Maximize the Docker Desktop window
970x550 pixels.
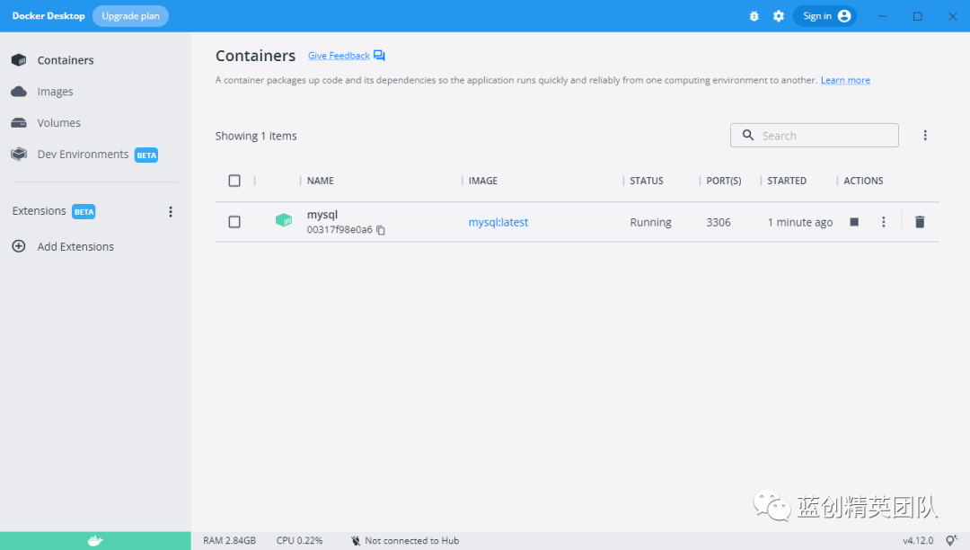(x=917, y=16)
